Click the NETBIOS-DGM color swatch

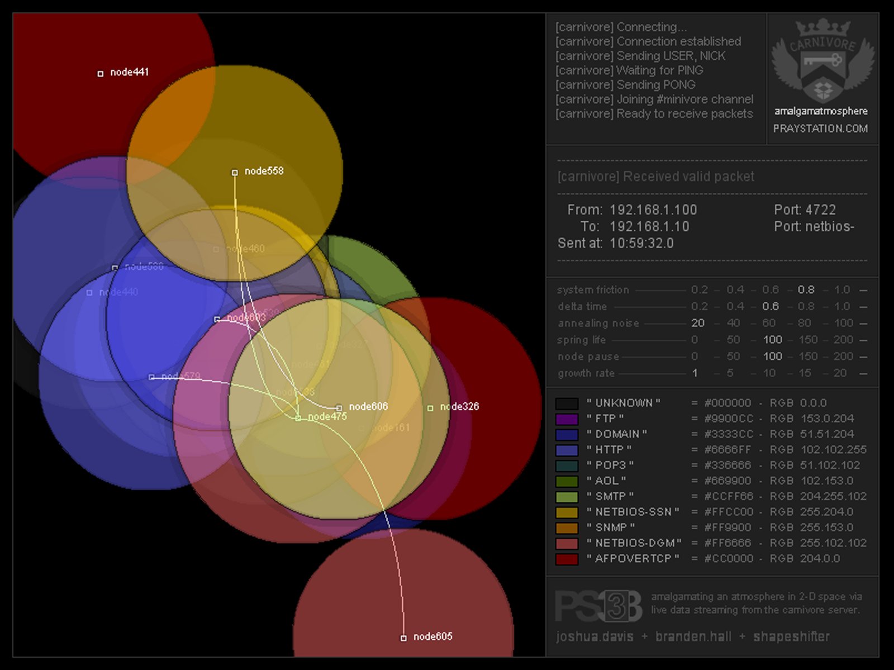point(567,544)
